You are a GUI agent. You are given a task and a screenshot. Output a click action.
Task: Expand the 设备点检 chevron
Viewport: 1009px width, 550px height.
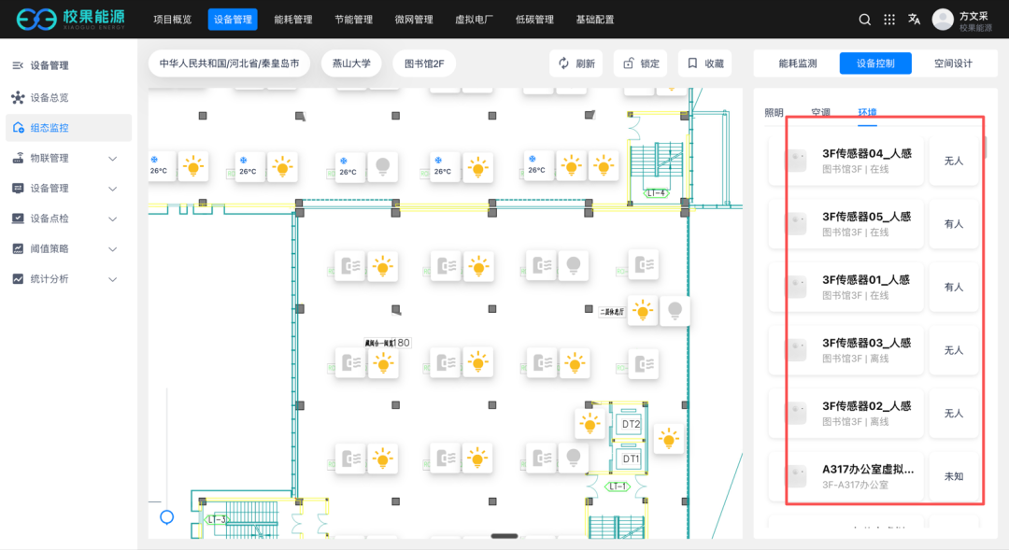[x=113, y=219]
